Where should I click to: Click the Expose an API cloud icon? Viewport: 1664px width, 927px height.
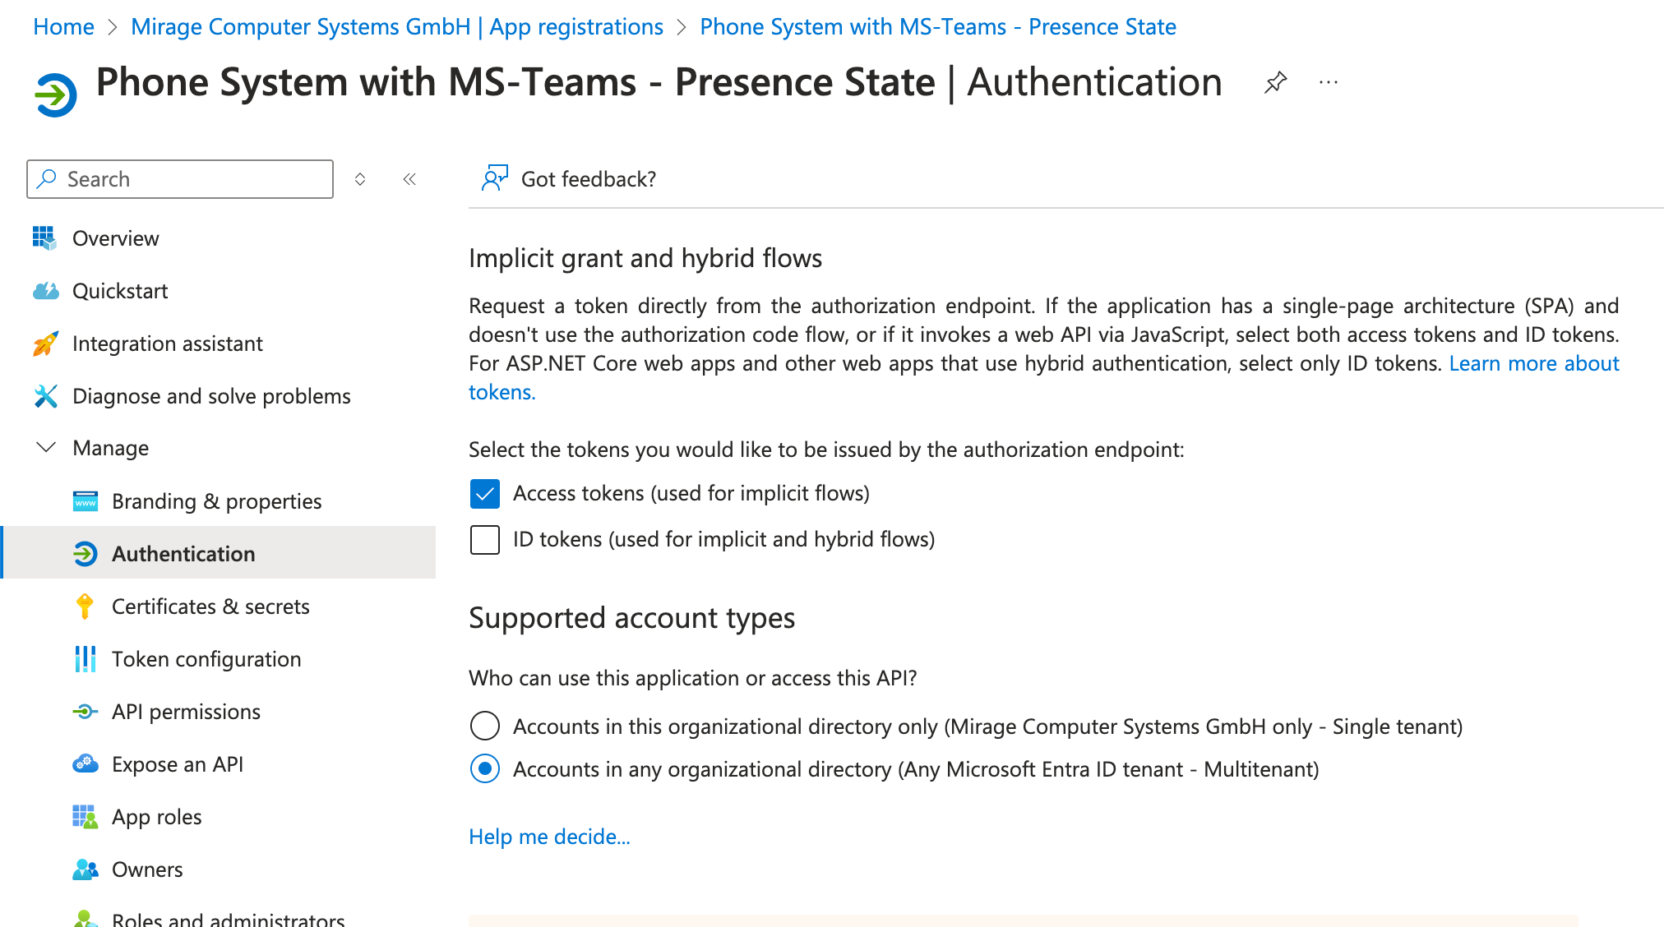(x=85, y=764)
